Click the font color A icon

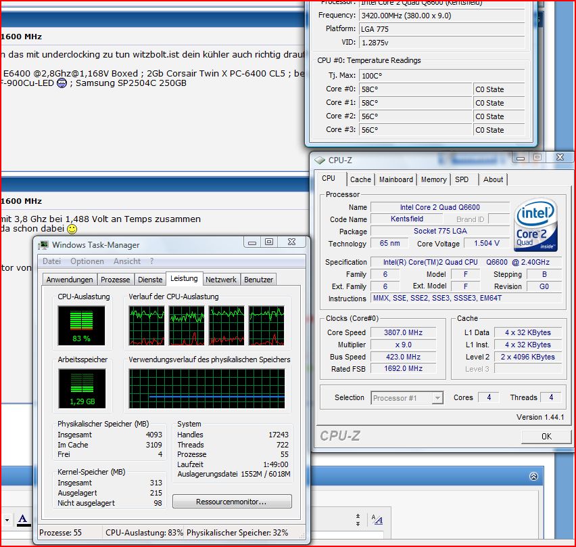pyautogui.click(x=23, y=520)
